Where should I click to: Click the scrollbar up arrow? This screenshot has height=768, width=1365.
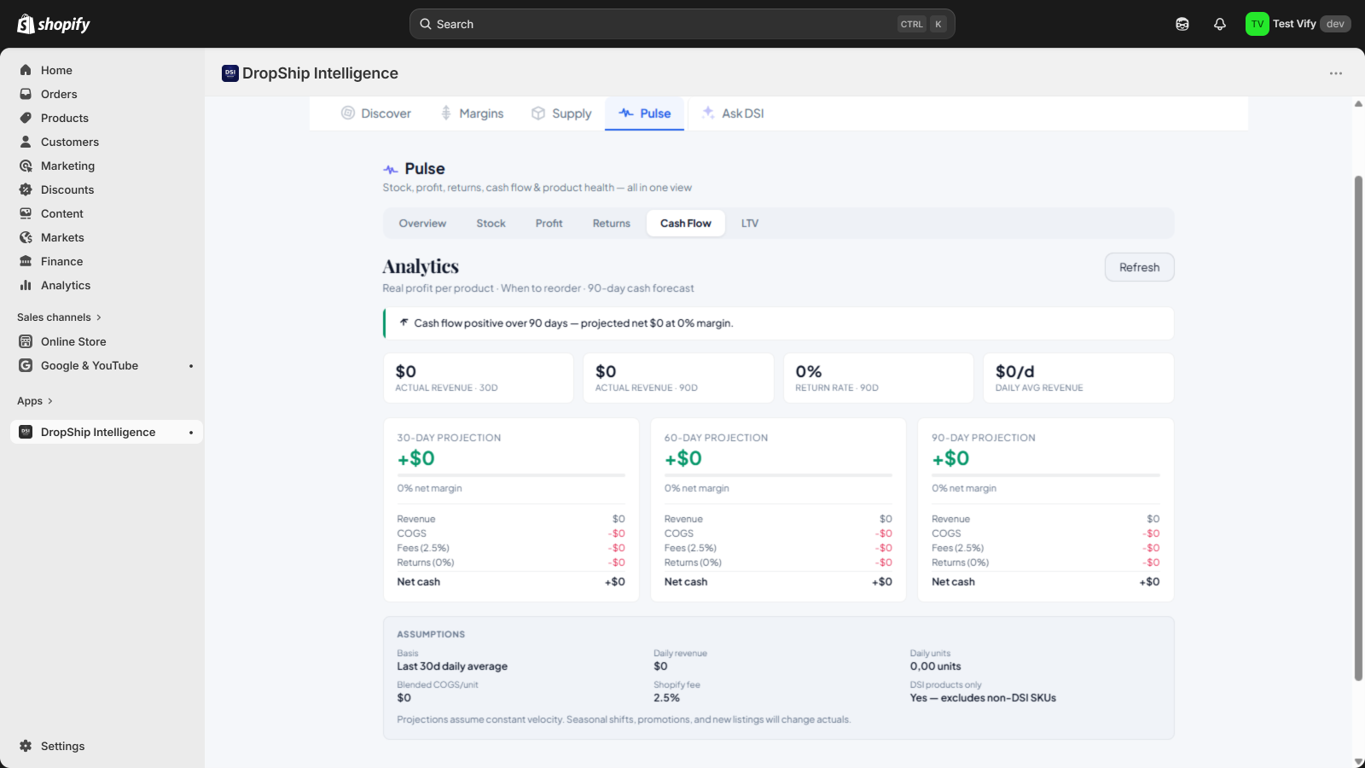click(1358, 104)
